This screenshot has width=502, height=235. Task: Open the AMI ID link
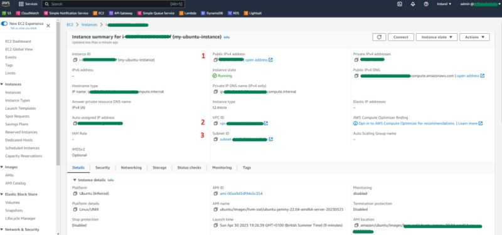point(242,194)
